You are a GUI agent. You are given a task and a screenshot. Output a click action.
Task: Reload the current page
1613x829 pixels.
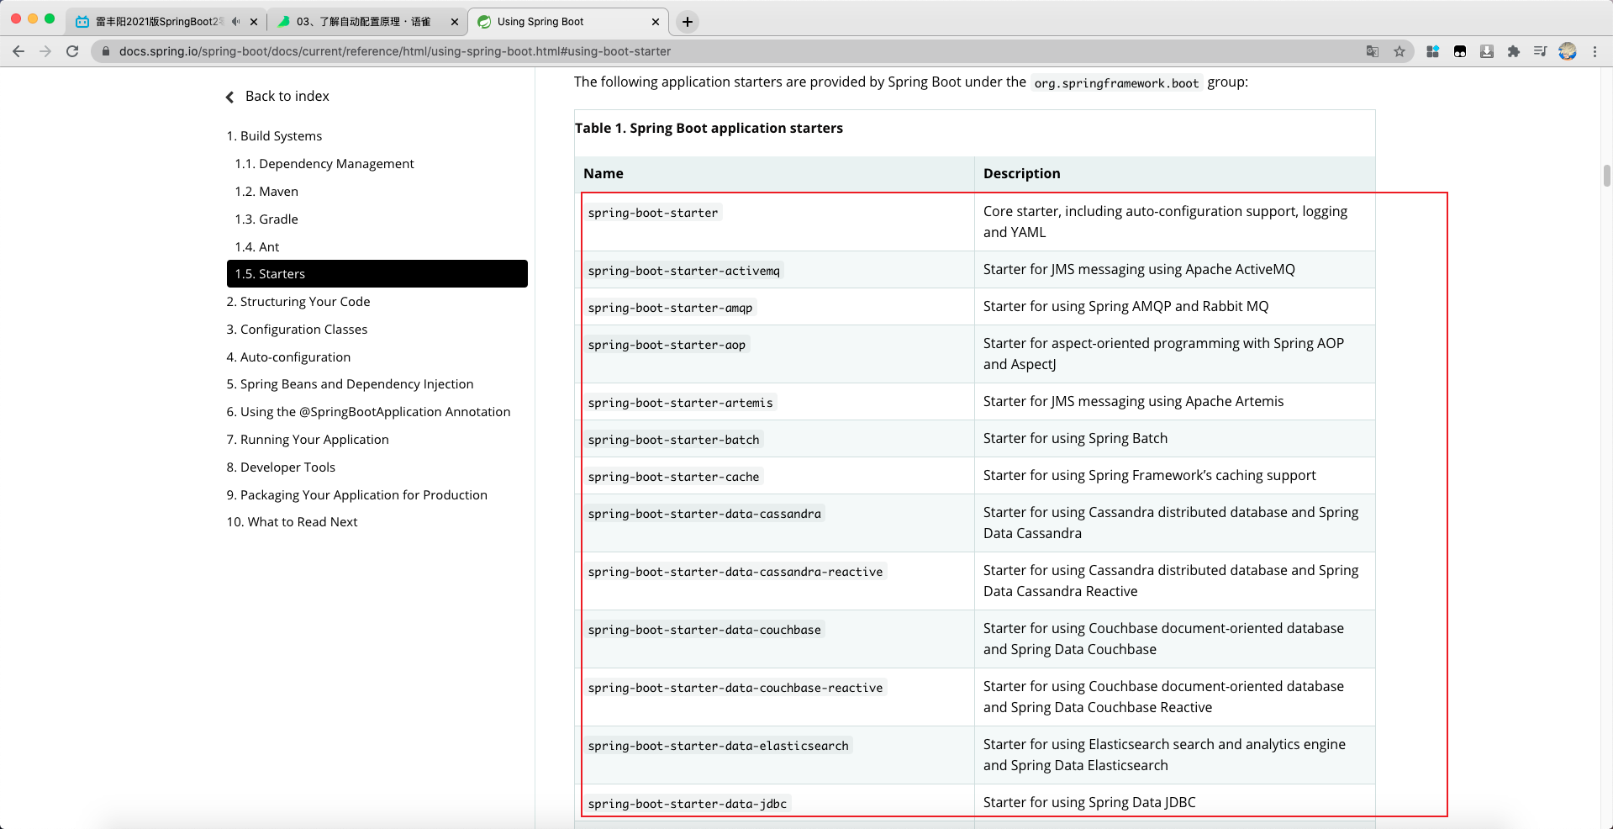coord(72,51)
